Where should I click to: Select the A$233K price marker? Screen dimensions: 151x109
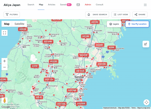pyautogui.click(x=102, y=64)
